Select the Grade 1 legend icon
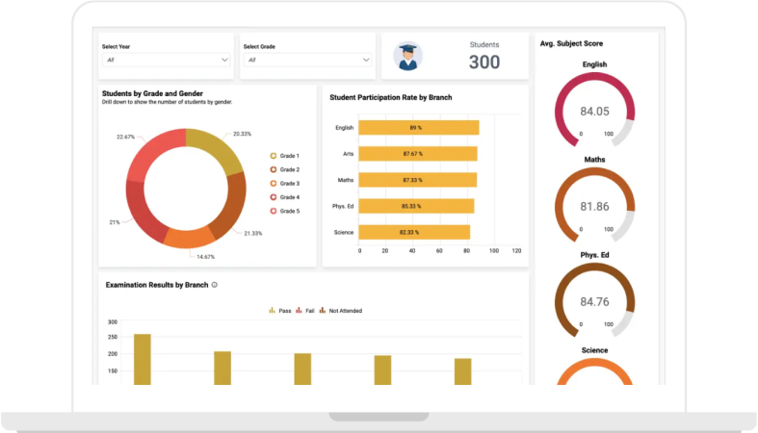 (274, 156)
